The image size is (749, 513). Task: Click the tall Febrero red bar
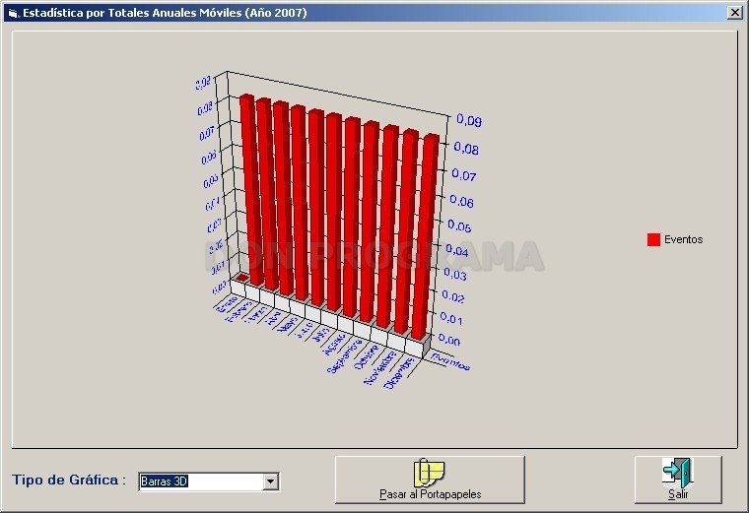click(x=251, y=190)
